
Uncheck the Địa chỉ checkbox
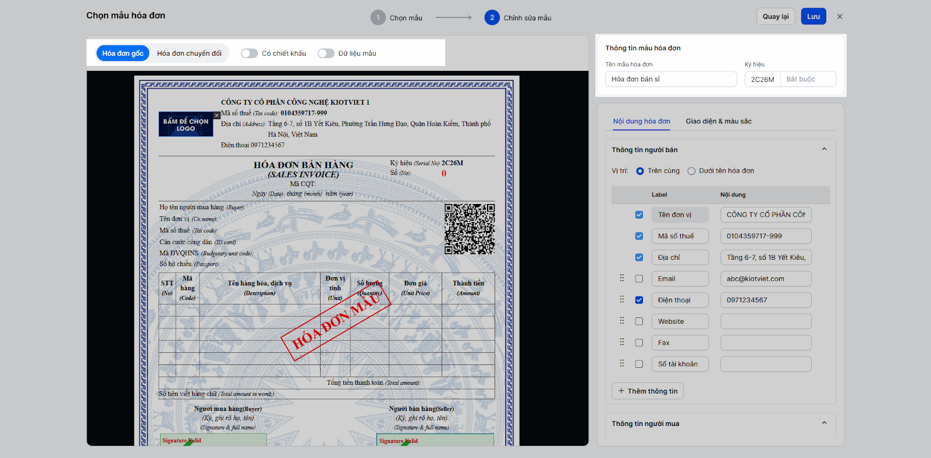[x=639, y=257]
